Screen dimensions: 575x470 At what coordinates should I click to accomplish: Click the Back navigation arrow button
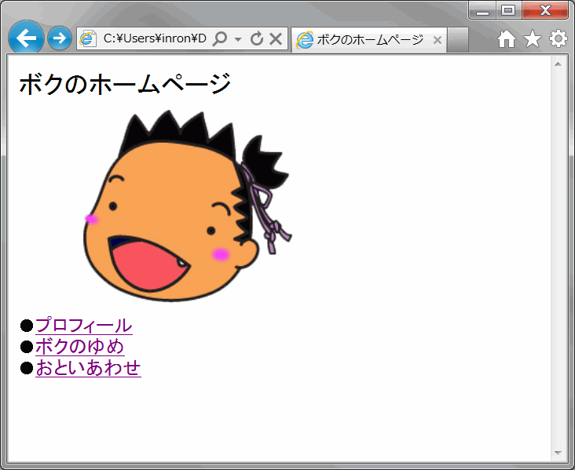point(26,38)
